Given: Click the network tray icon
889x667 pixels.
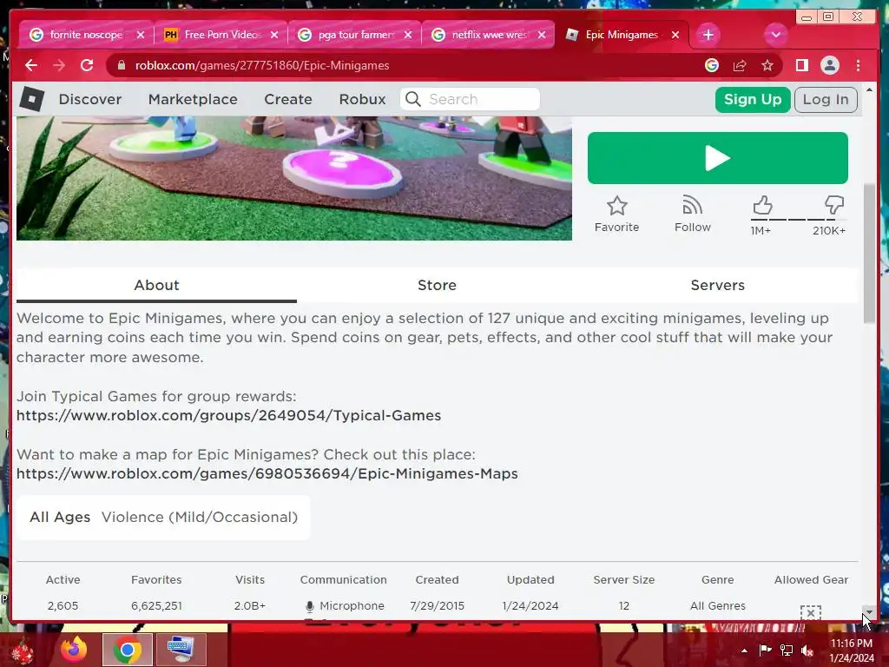Looking at the screenshot, I should [x=787, y=650].
